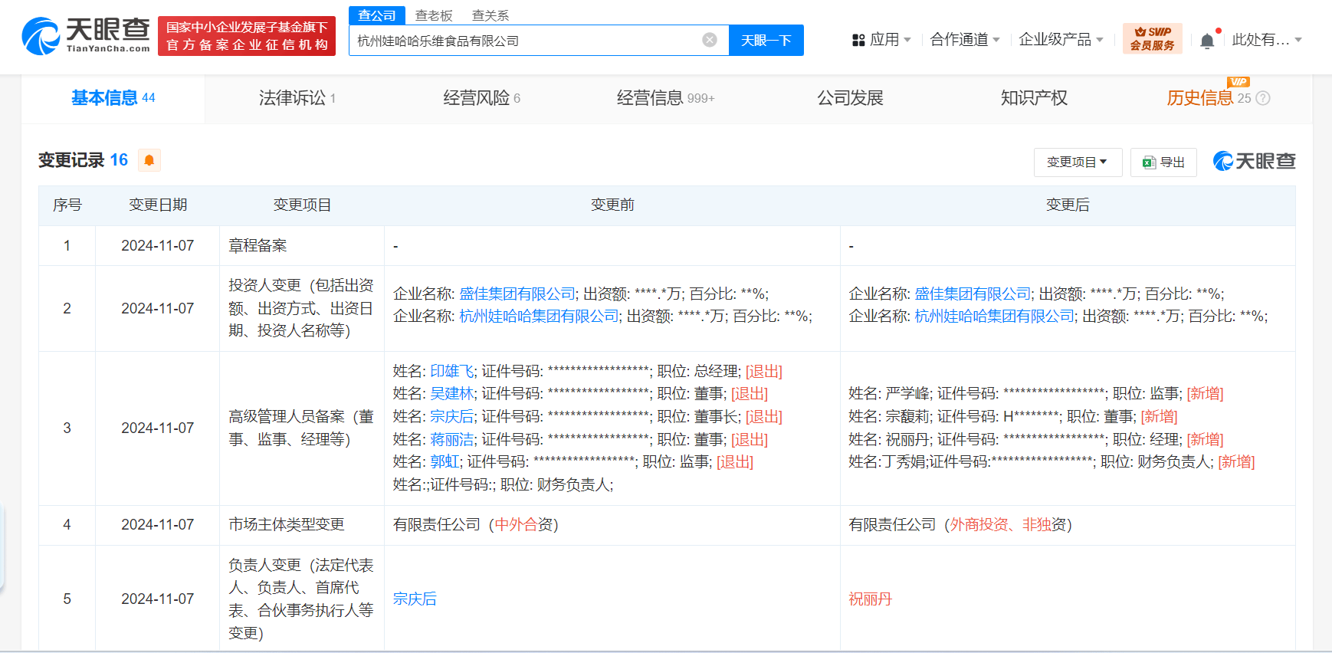Click 变更日期 column header
1332x653 pixels.
(x=158, y=205)
